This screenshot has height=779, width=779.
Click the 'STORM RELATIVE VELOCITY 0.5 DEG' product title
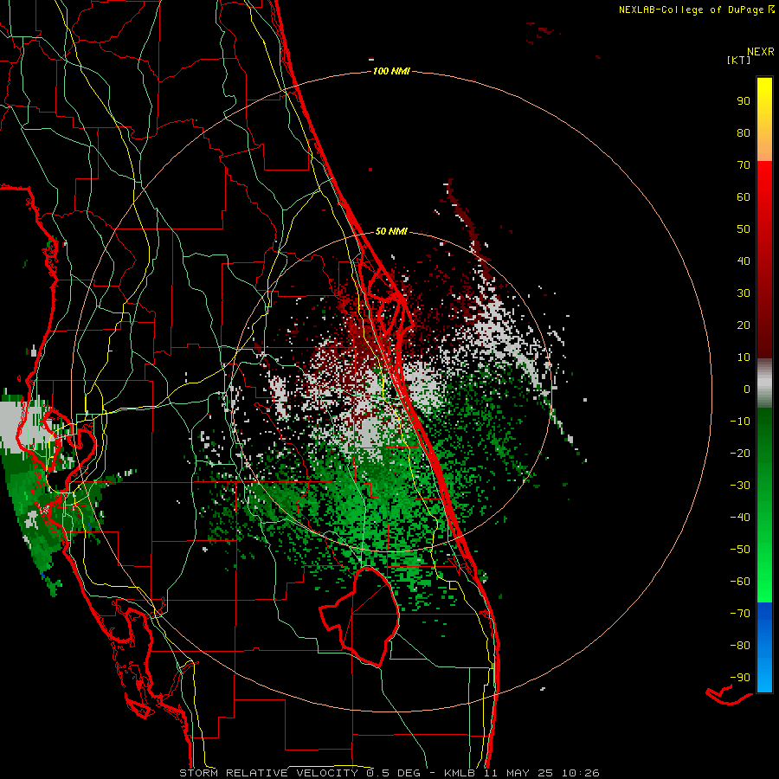(x=299, y=773)
